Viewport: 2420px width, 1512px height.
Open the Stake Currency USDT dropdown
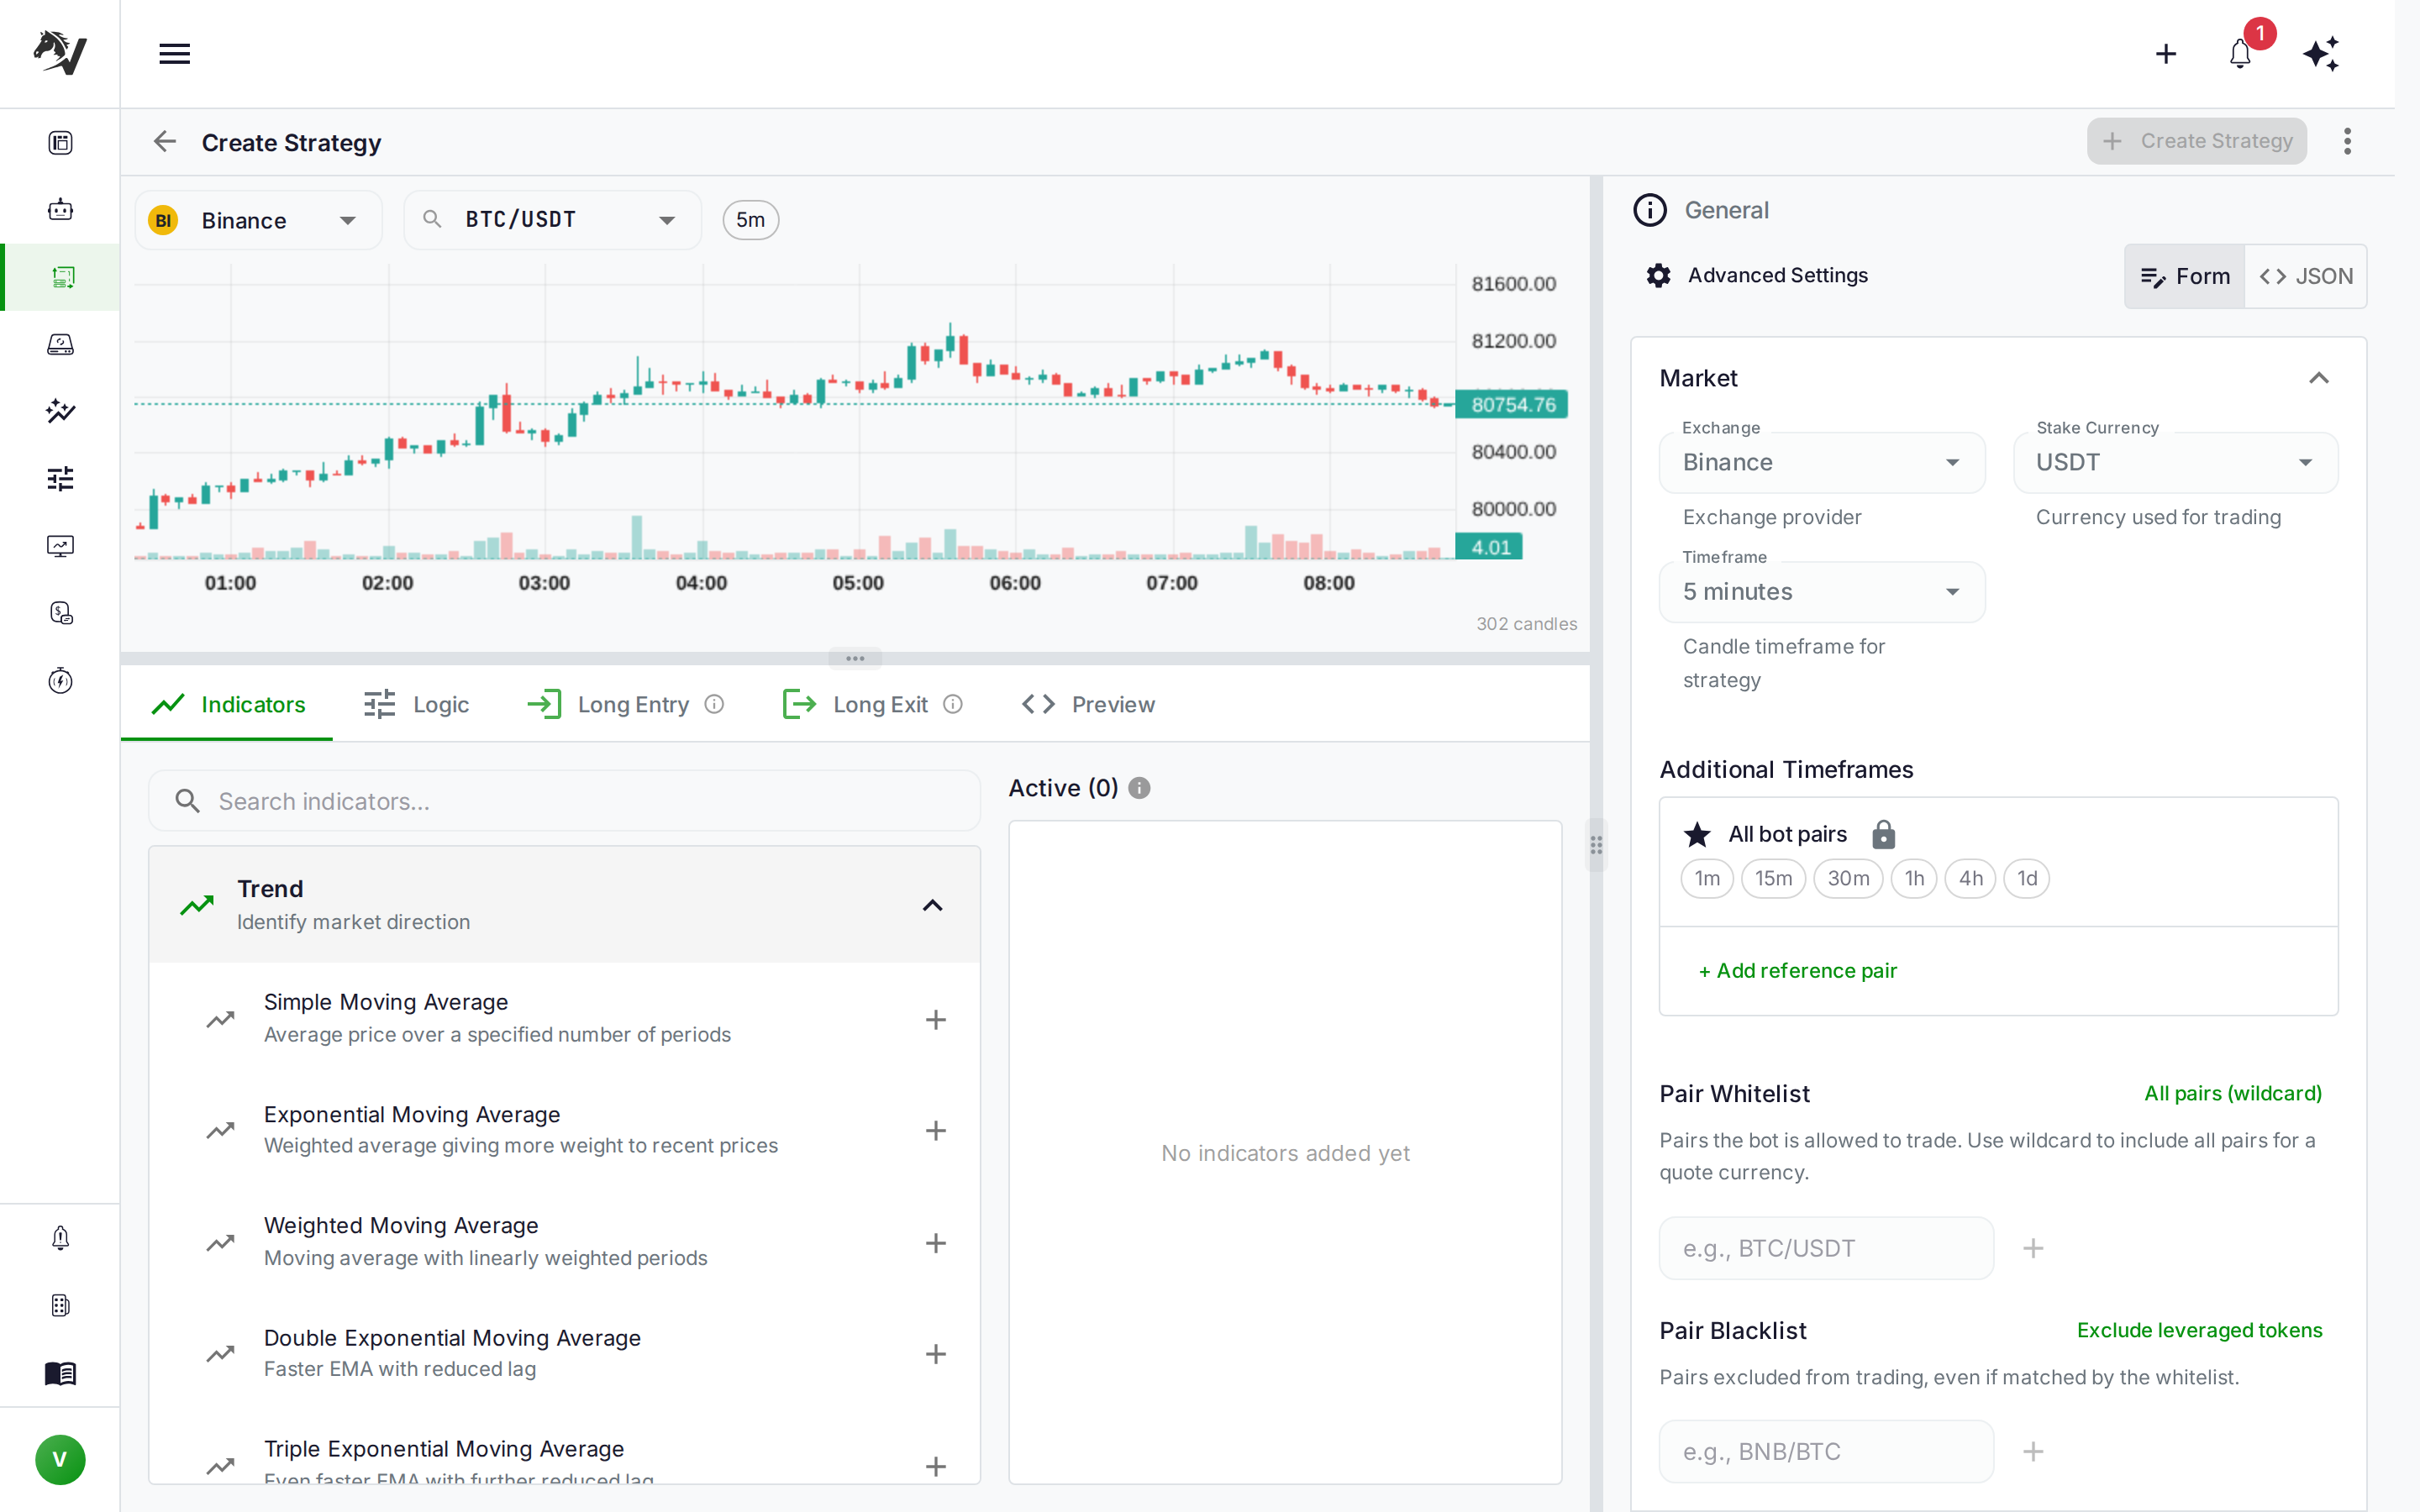pos(2176,462)
